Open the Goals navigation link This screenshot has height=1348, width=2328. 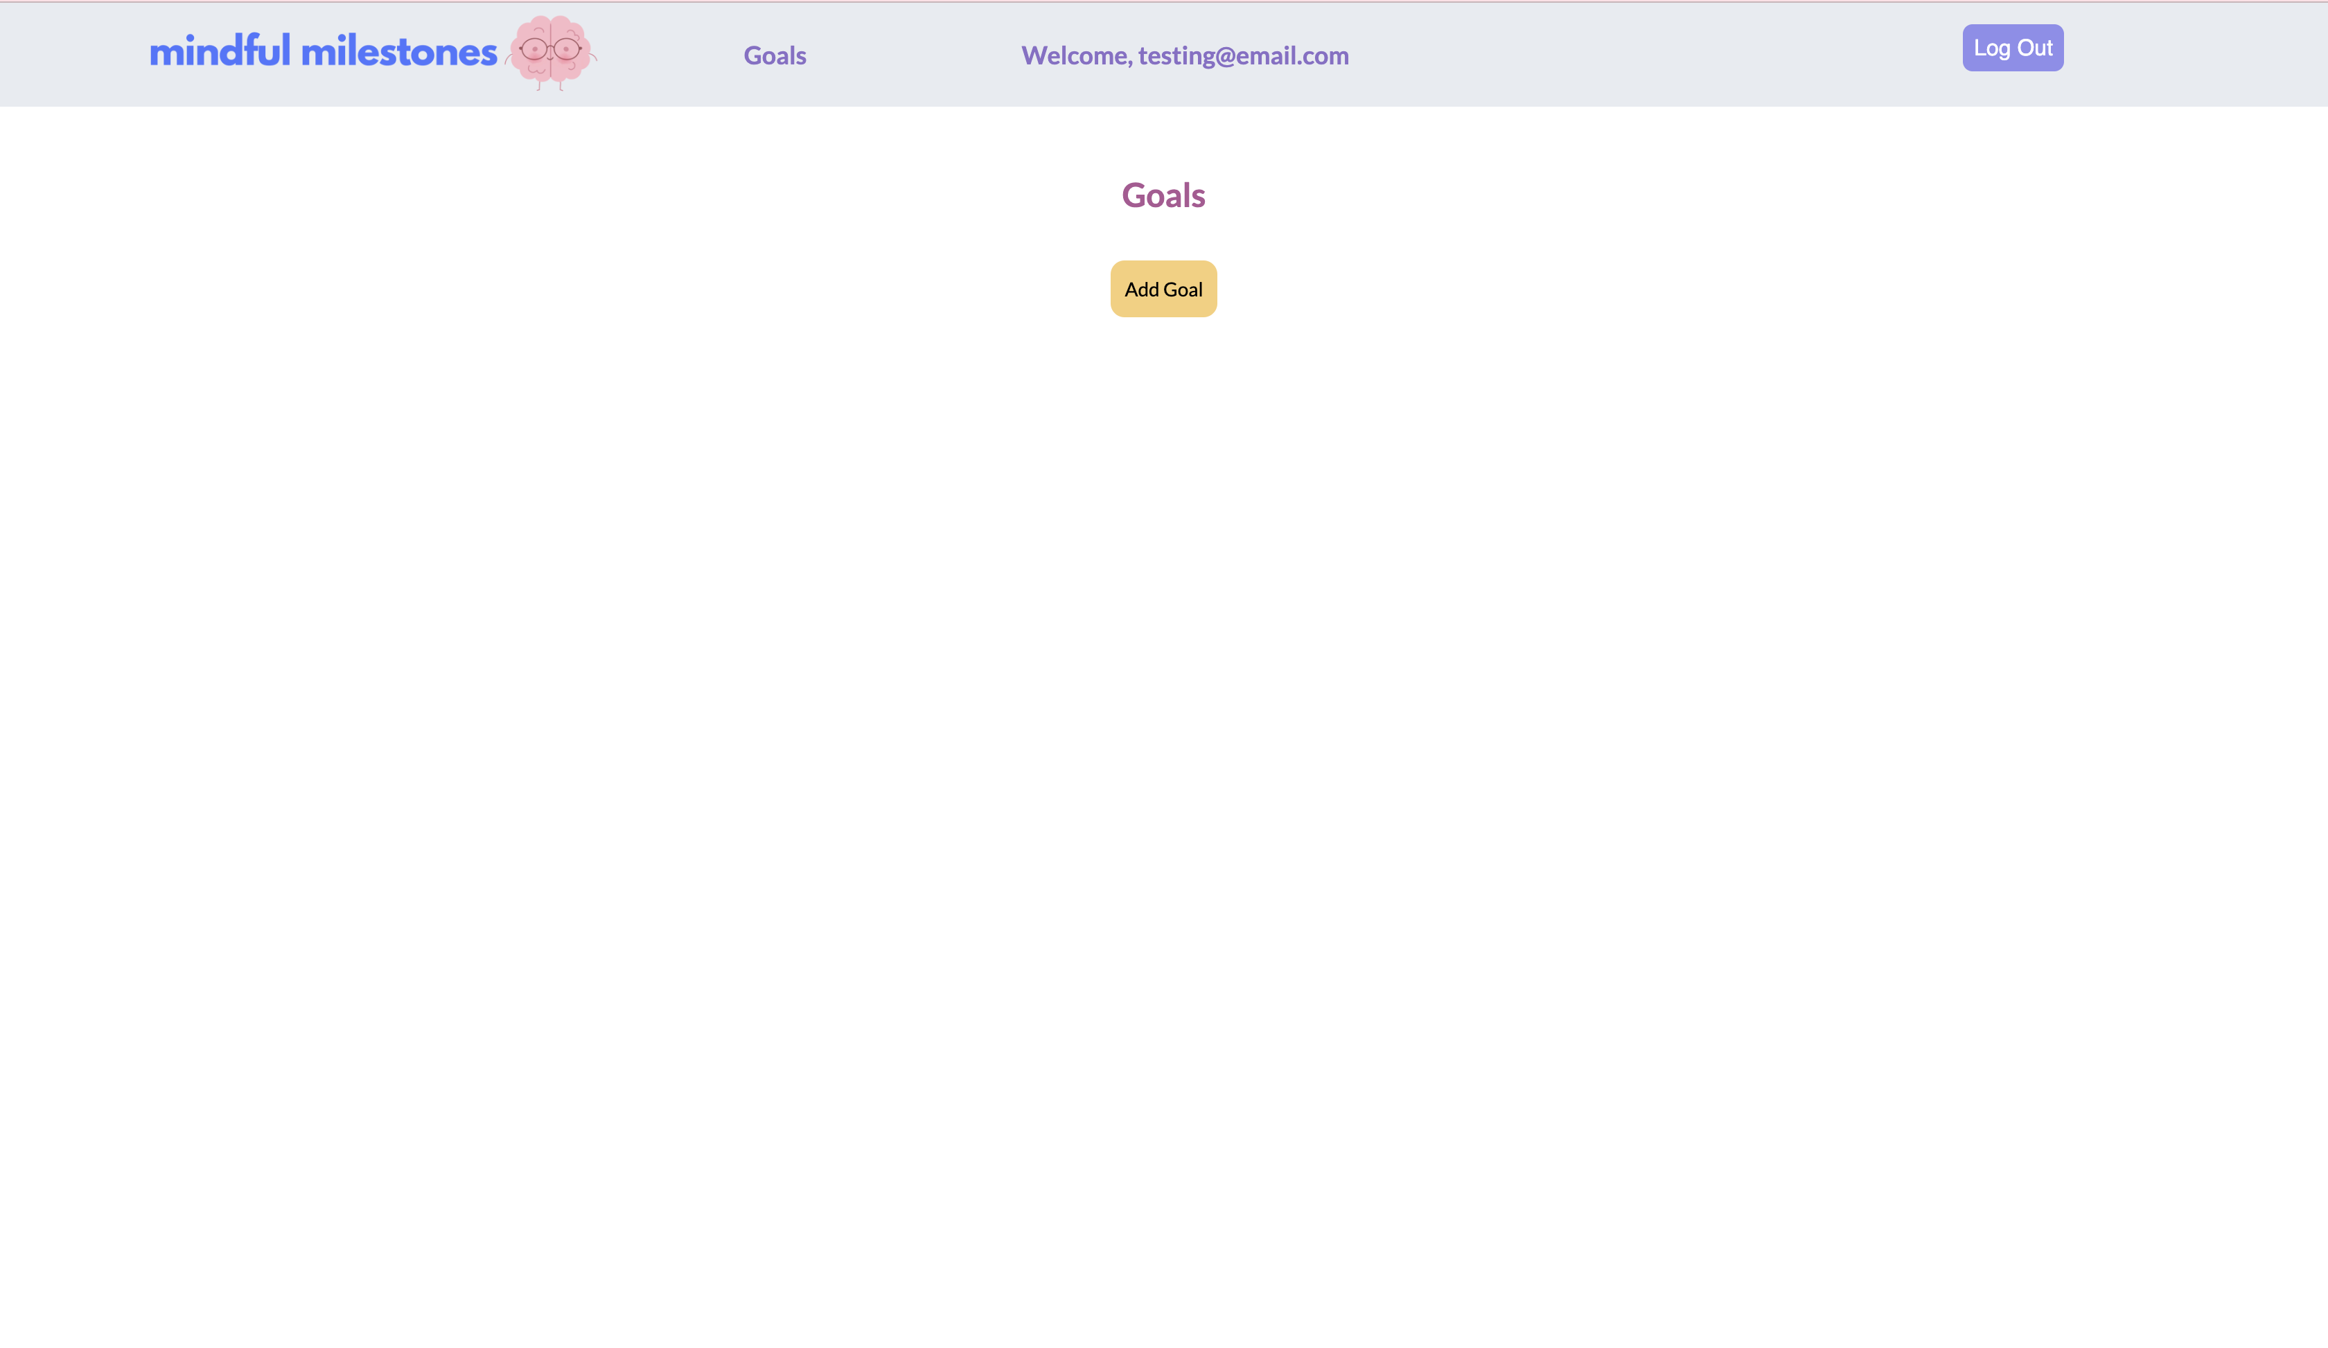[774, 55]
